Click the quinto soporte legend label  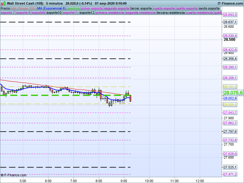[x=187, y=9]
